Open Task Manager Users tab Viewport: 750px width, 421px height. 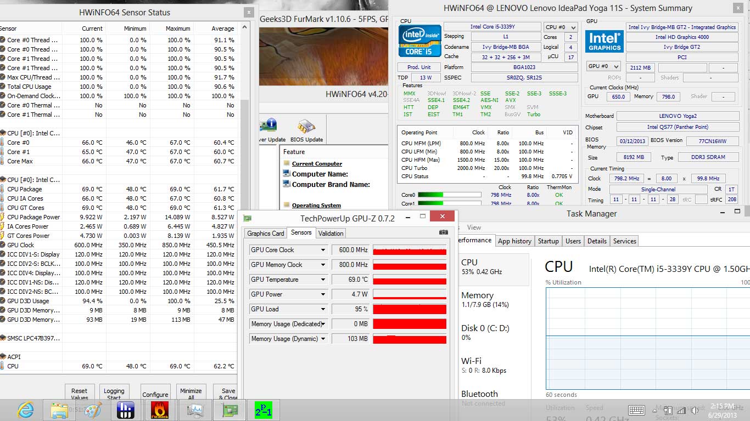(573, 241)
